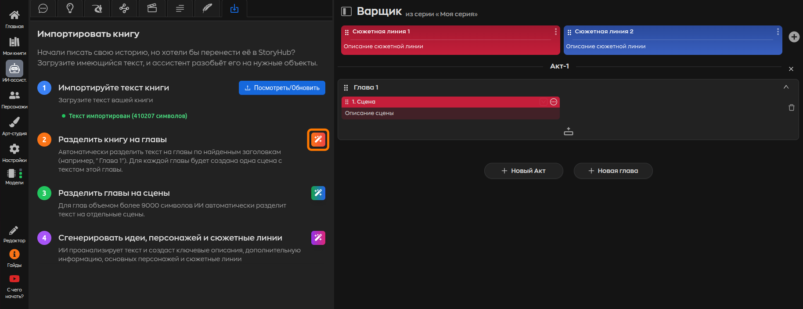The width and height of the screenshot is (803, 309).
Task: Open options menu of Сюжетная линия 1
Action: point(555,32)
